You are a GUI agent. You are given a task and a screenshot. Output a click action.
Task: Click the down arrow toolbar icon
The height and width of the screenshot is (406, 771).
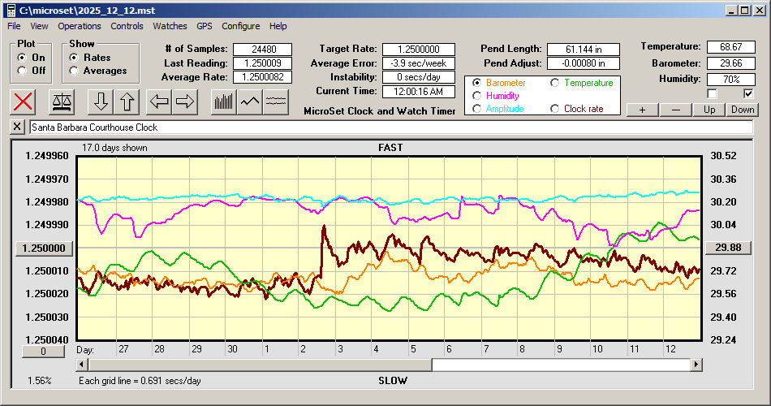[101, 101]
